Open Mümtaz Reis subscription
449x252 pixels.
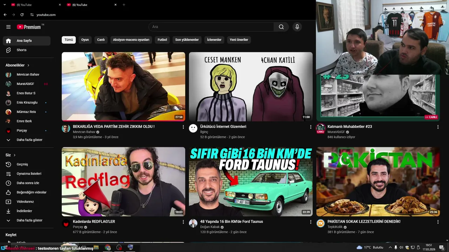pyautogui.click(x=27, y=112)
